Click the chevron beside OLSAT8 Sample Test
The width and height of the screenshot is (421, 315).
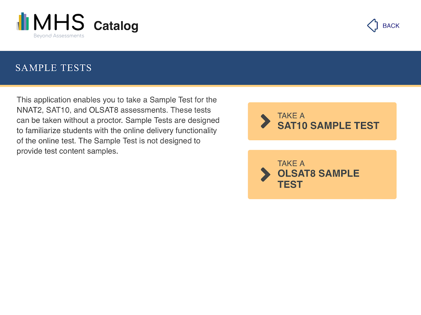click(266, 174)
